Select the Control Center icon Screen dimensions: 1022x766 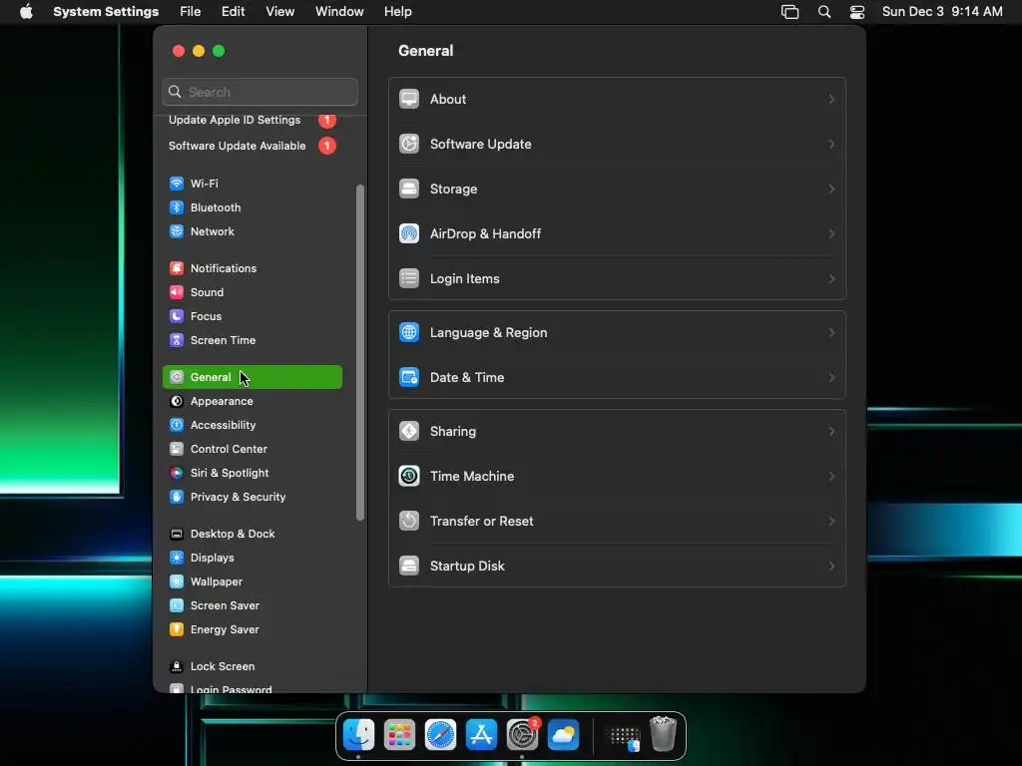click(x=176, y=450)
